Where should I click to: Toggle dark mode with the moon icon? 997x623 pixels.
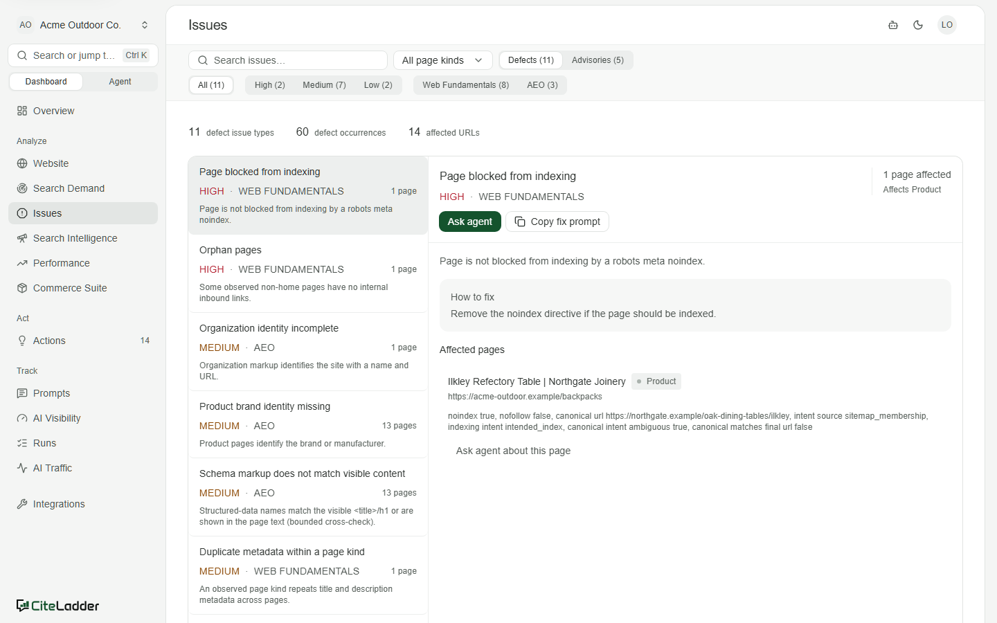918,25
